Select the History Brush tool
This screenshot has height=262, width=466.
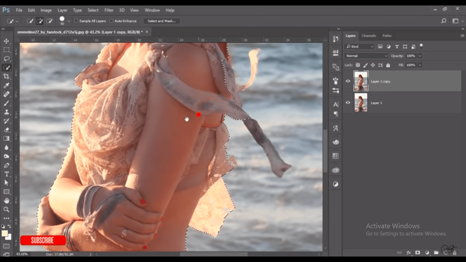(6, 121)
